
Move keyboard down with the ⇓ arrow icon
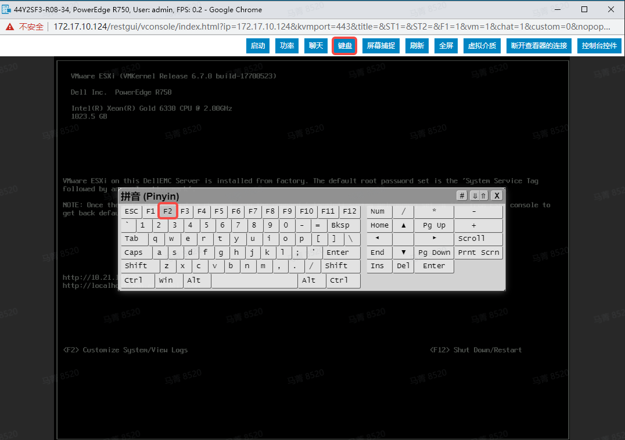click(x=476, y=196)
